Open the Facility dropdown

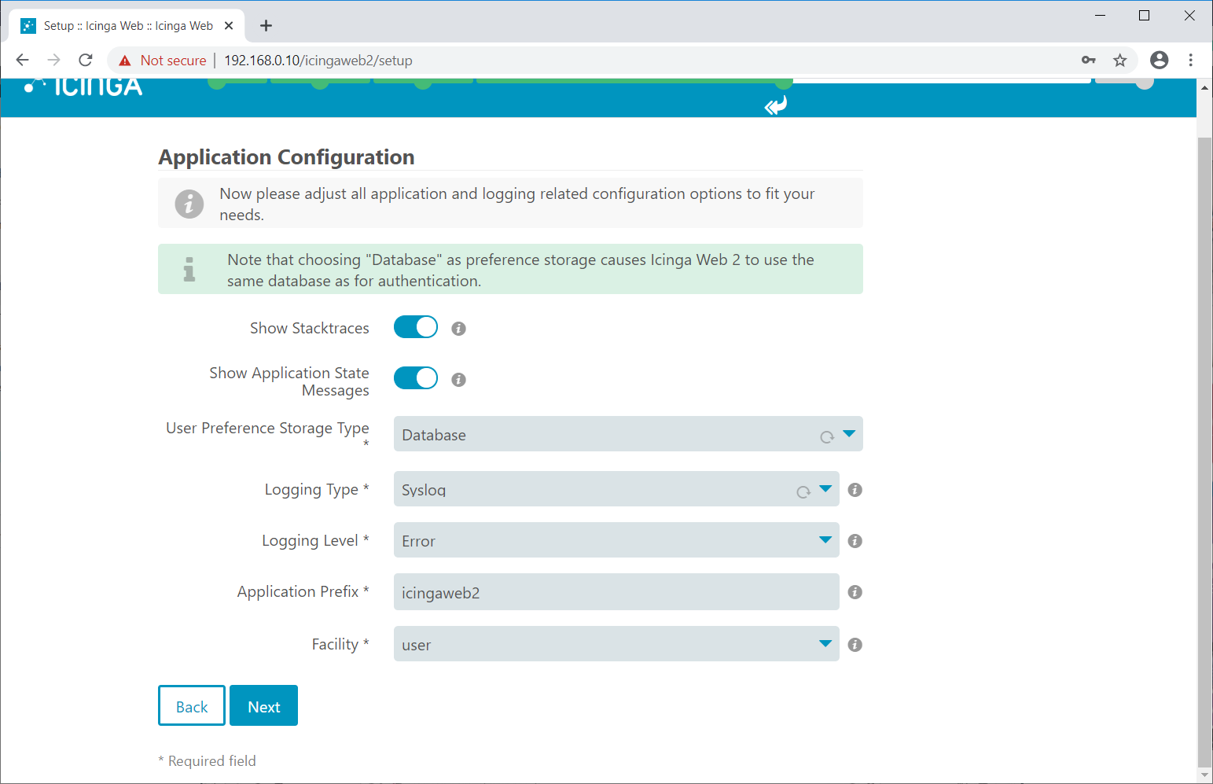tap(616, 644)
